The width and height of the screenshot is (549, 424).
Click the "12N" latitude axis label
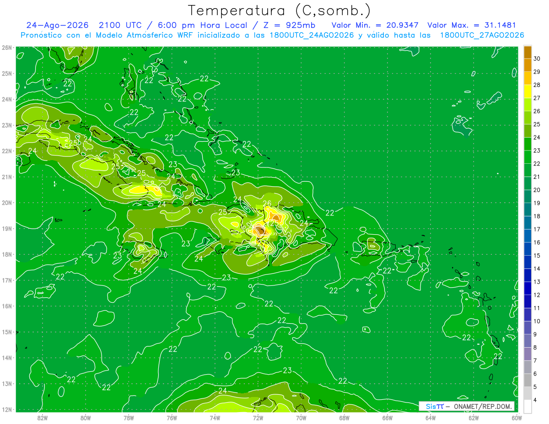(x=7, y=409)
